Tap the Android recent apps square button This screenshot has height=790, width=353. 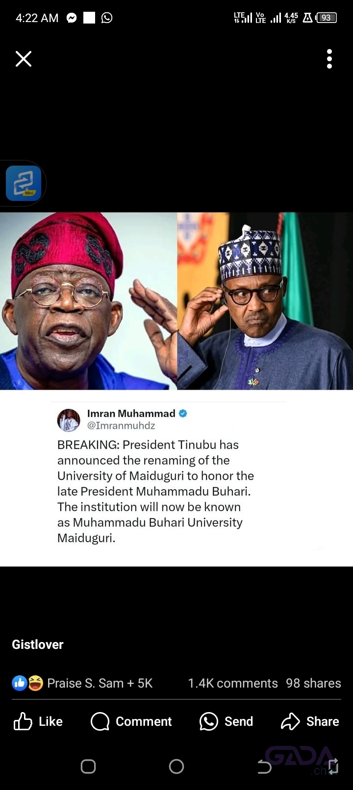[88, 766]
